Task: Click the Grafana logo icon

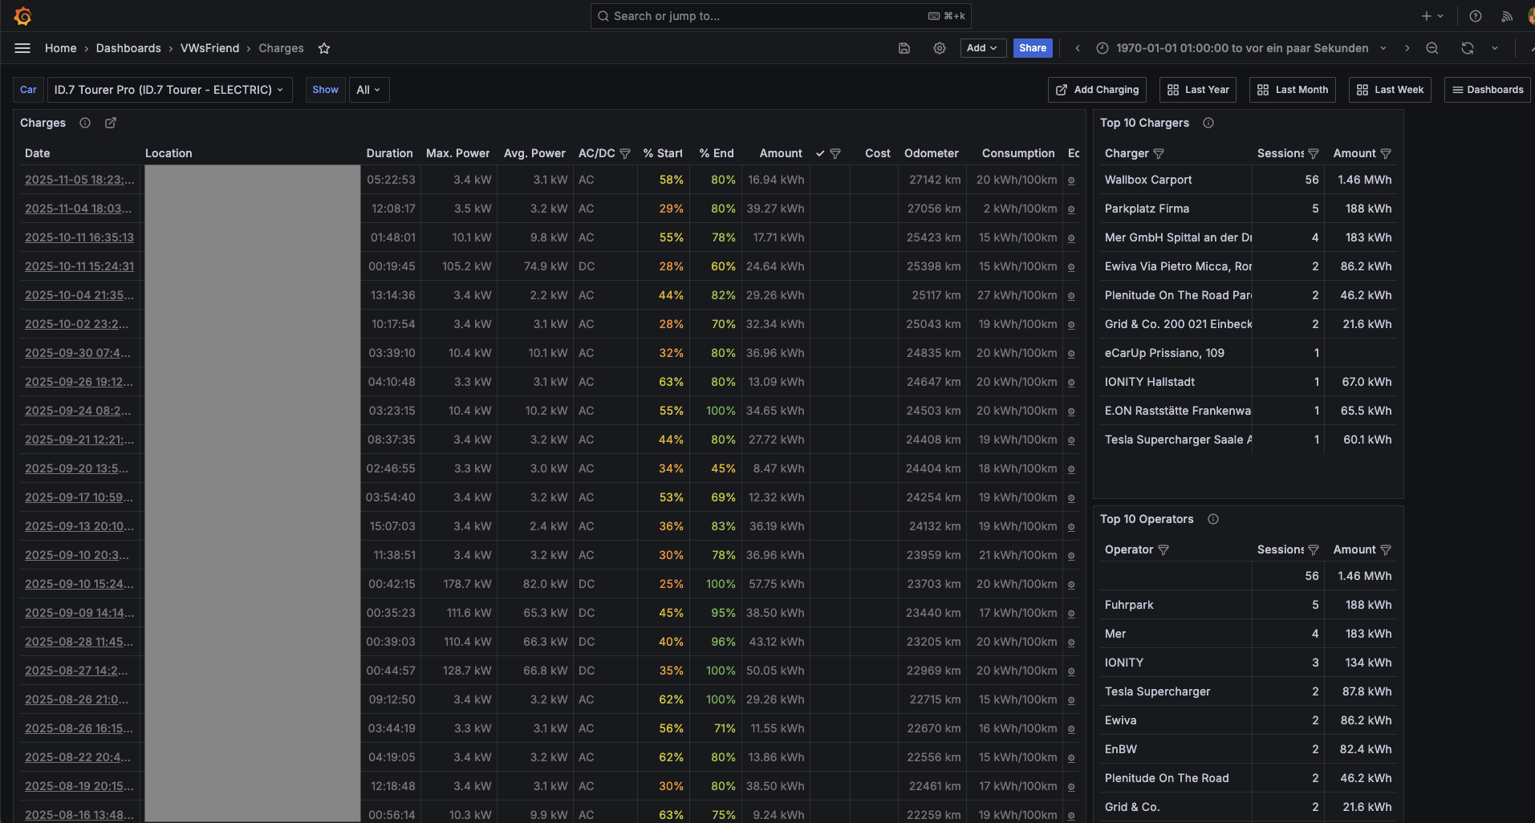Action: 22,16
